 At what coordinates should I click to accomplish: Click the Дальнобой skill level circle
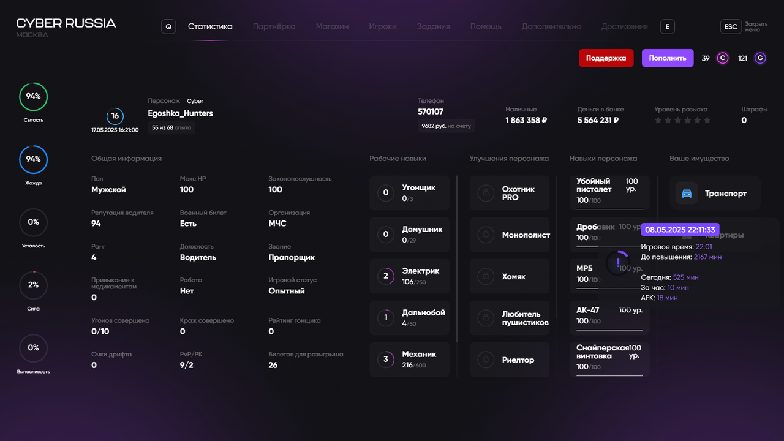click(386, 317)
